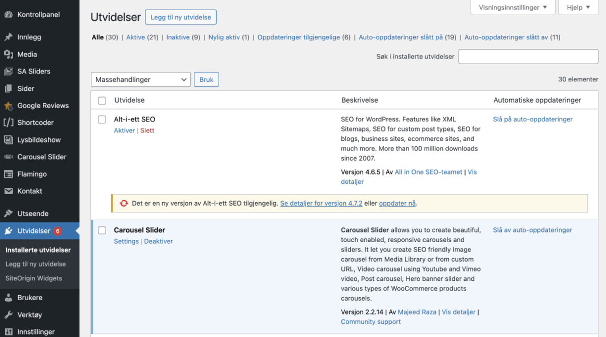Click the Kontrollpanel dashboard icon
Screen dimensions: 606x337
(x=9, y=15)
